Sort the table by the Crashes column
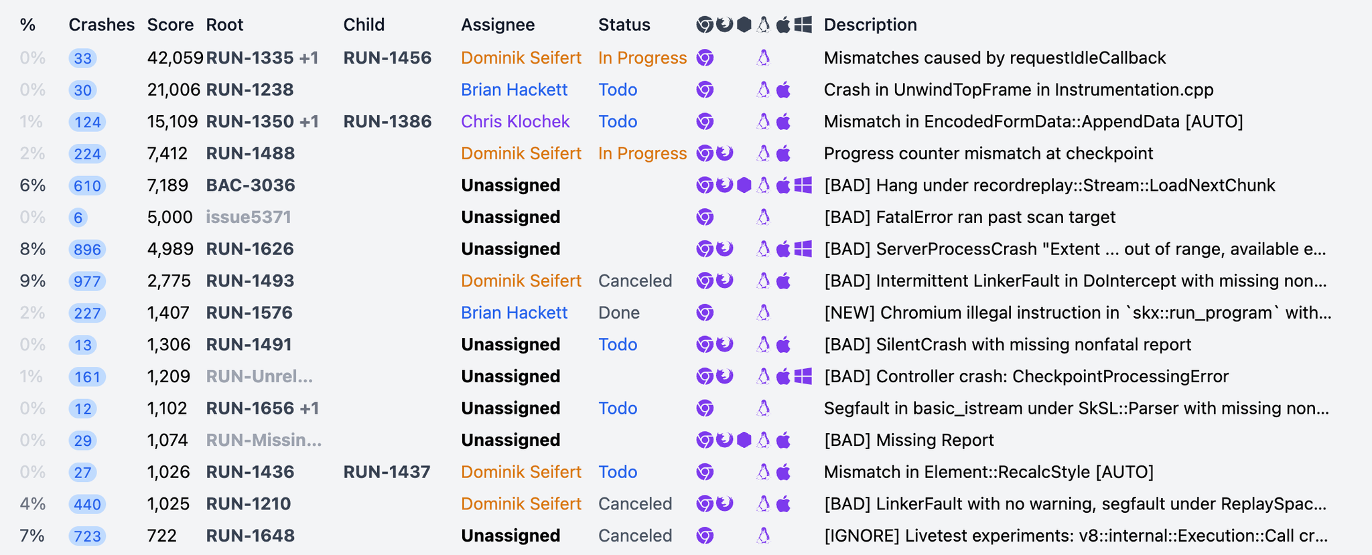This screenshot has width=1372, height=555. pyautogui.click(x=102, y=25)
